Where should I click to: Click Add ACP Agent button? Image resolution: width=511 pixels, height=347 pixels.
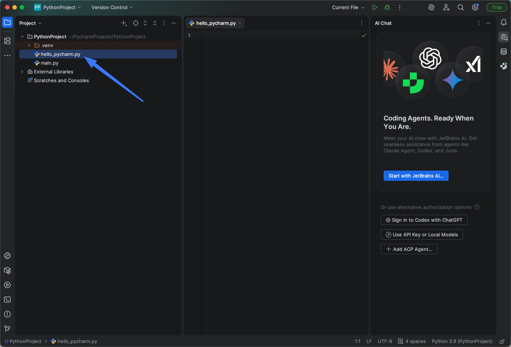pos(409,249)
